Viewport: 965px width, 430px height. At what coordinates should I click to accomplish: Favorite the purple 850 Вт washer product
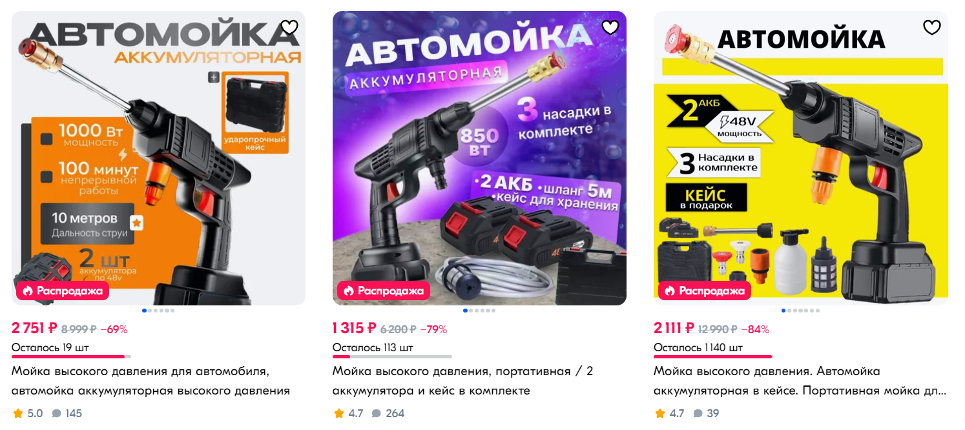tap(610, 27)
